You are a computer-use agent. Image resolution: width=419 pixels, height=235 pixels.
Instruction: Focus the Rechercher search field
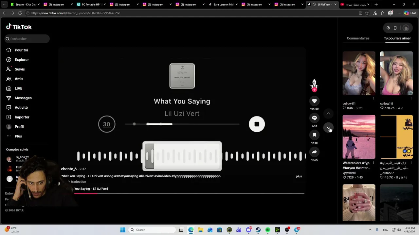[x=27, y=39]
